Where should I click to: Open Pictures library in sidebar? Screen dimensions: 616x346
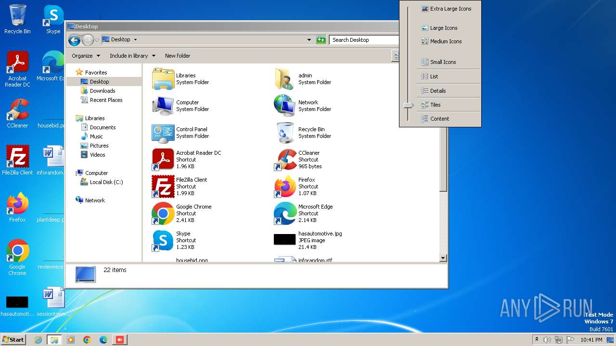pyautogui.click(x=99, y=146)
